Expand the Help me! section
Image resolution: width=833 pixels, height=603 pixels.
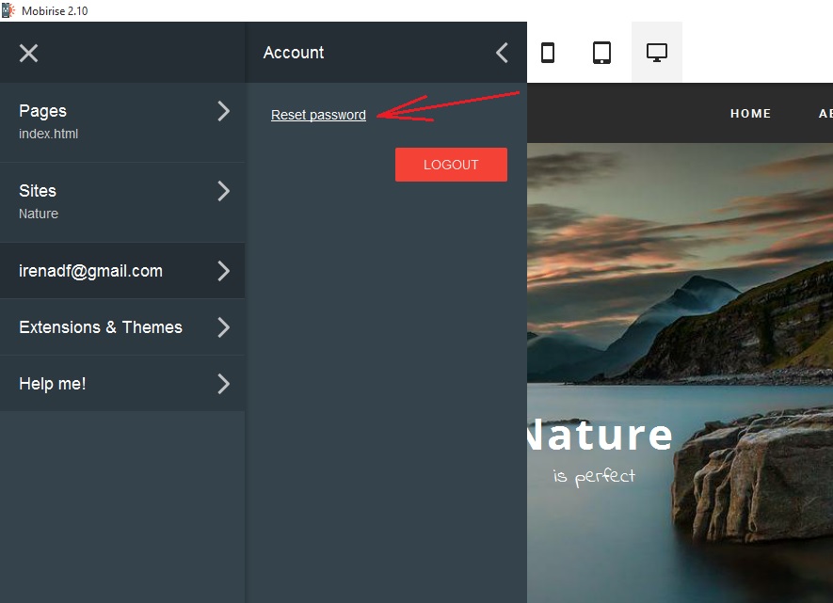[x=223, y=384]
